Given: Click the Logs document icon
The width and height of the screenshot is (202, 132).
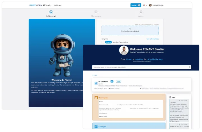Looking at the screenshot, I should click(170, 97).
